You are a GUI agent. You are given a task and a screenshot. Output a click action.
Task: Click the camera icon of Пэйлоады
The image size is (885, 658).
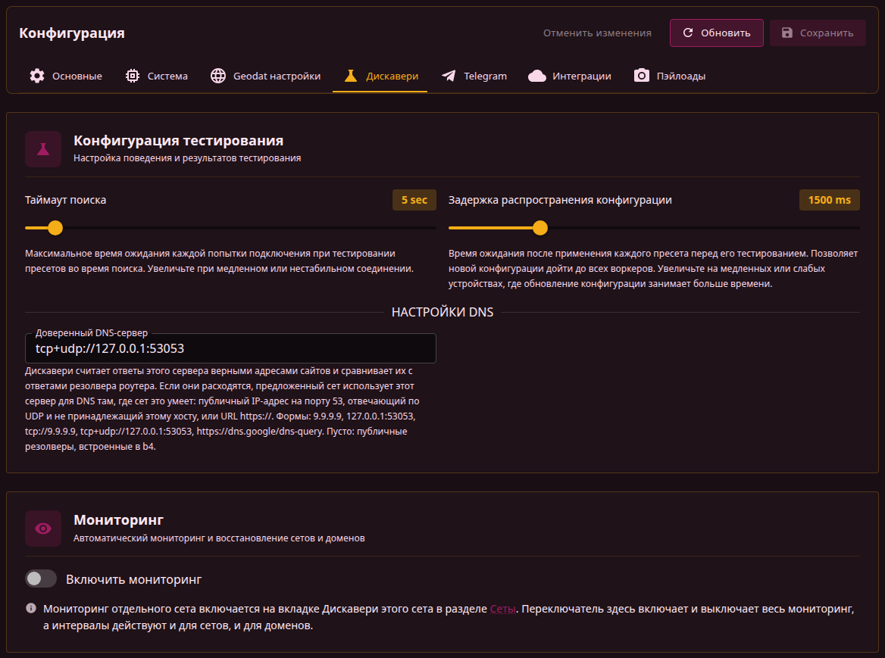pos(642,76)
